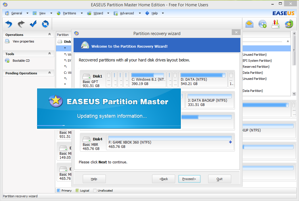Click the Partitions menu pie icon
The height and width of the screenshot is (201, 299).
pos(59,13)
